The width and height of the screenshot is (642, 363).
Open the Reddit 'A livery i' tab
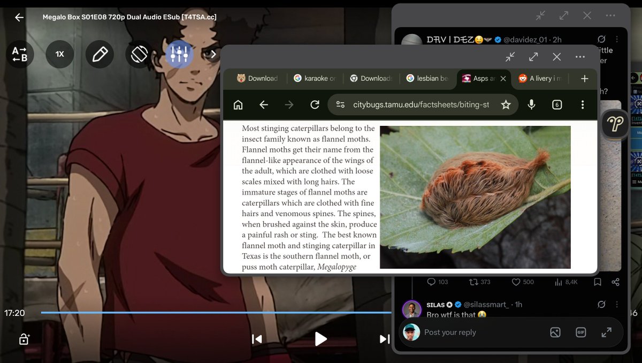click(540, 78)
